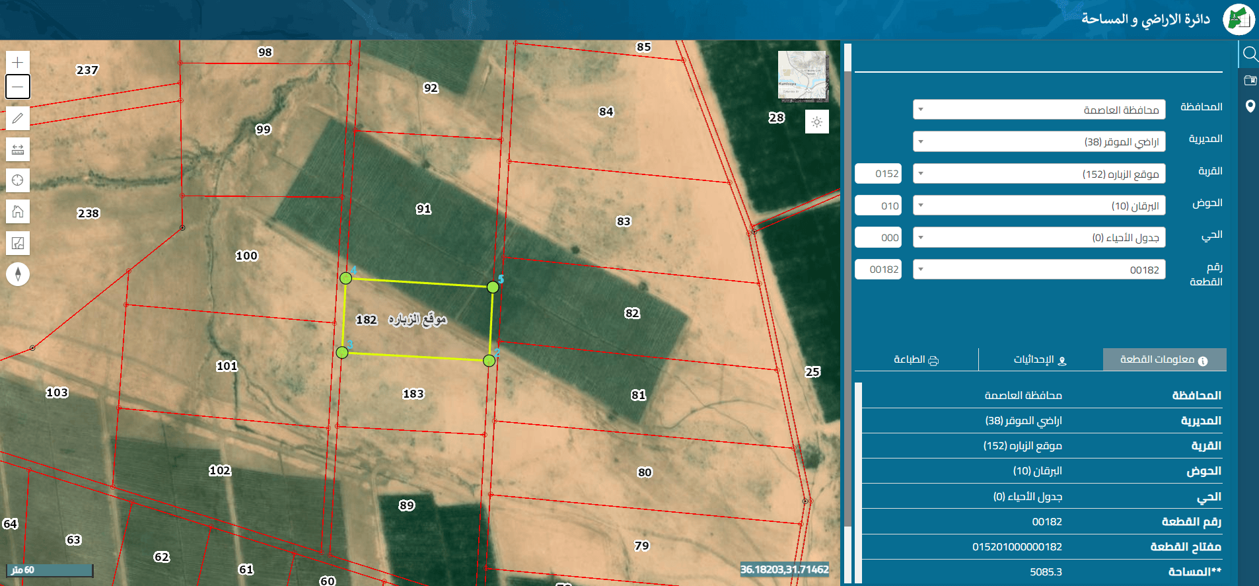Click the zoom in plus button
The width and height of the screenshot is (1259, 586).
tap(18, 62)
